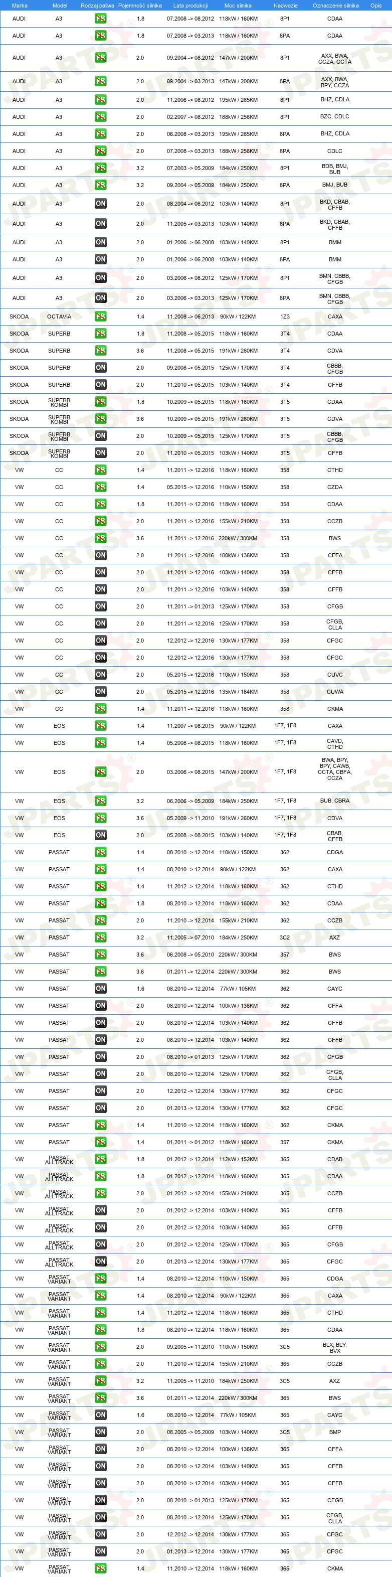Click ON icon in Passat Alltrack CFGC row
392x1577 pixels.
pos(100,1261)
